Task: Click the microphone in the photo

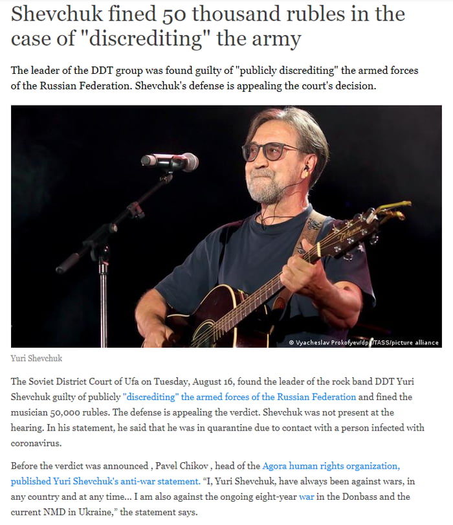Action: 170,161
